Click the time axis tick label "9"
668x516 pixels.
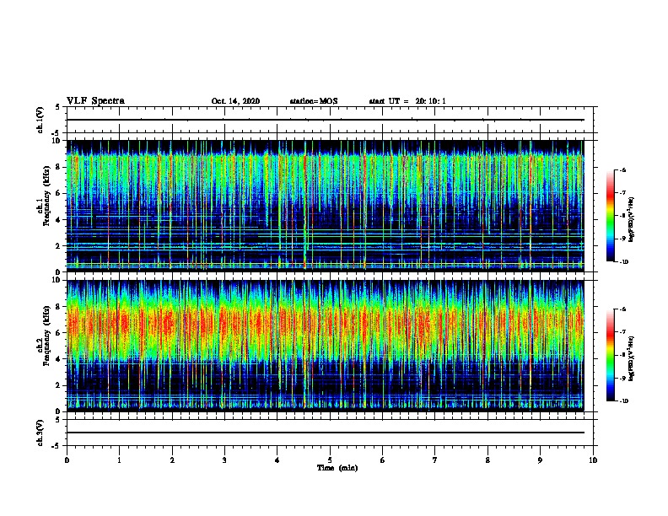540,460
